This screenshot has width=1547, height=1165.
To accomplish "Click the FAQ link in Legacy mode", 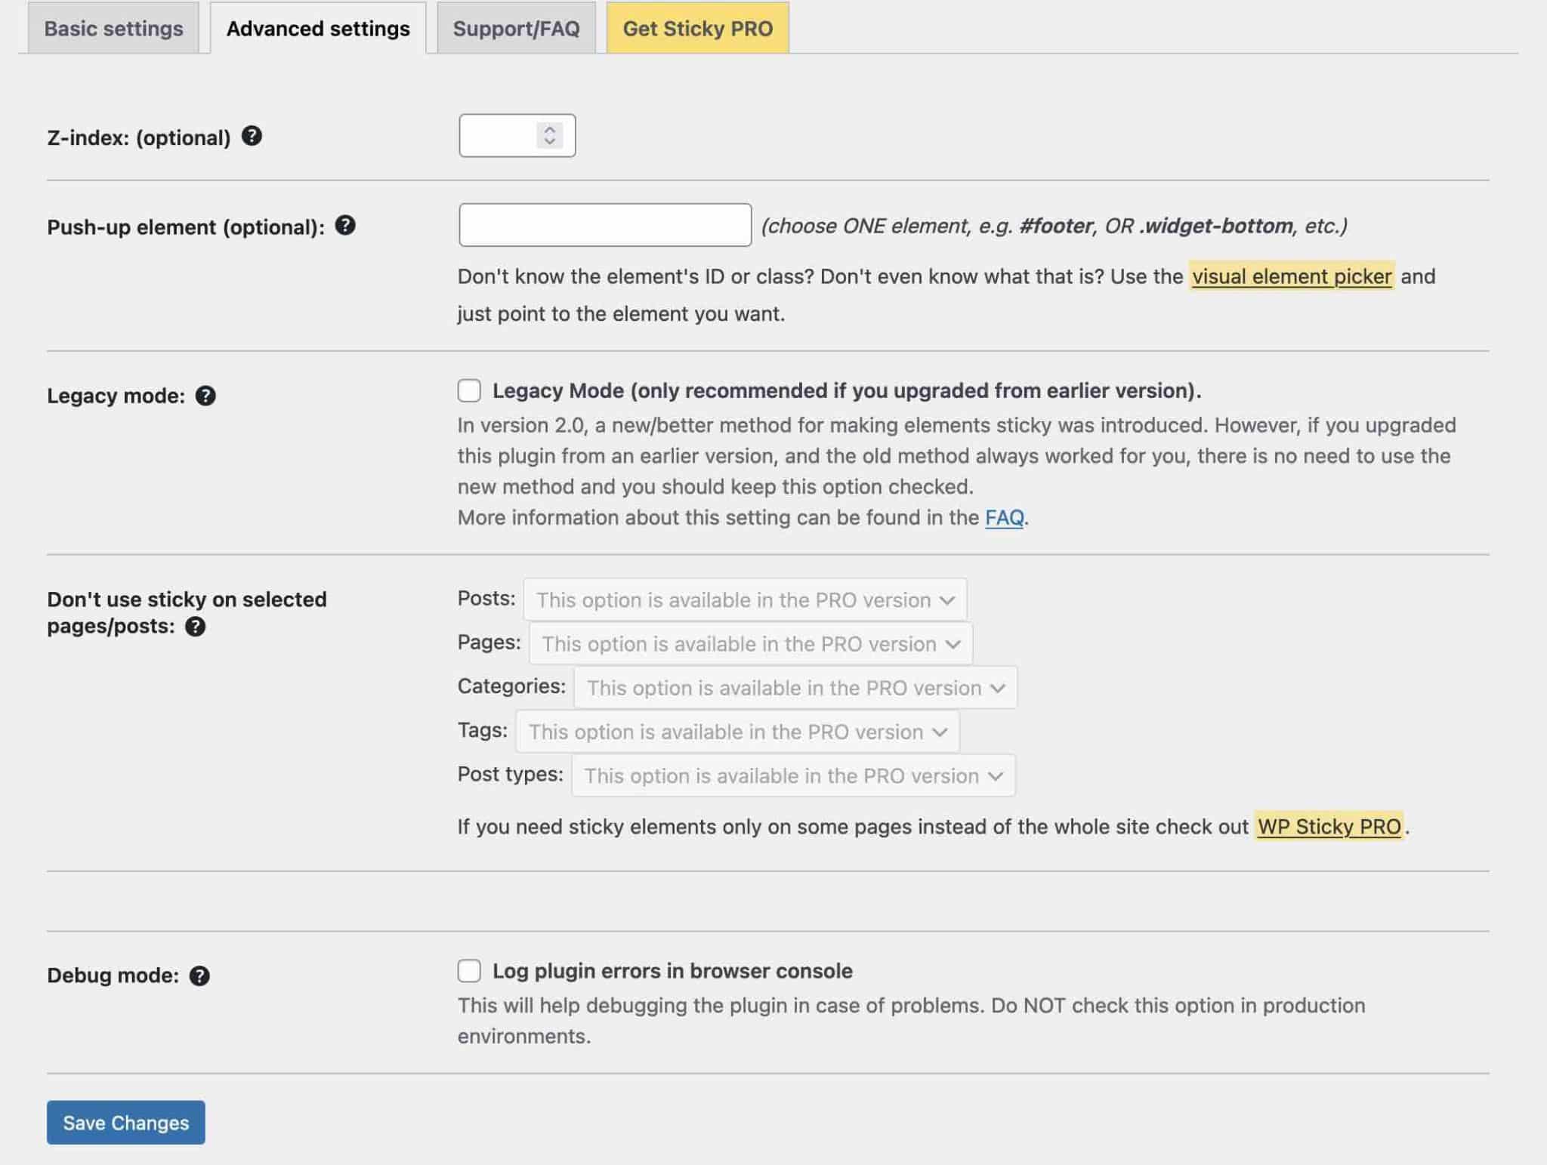I will click(1004, 516).
